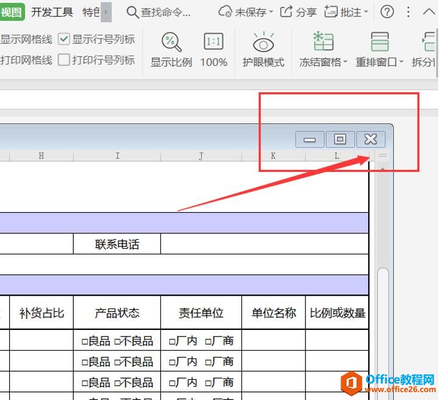Select column H header
440x400 pixels.
pyautogui.click(x=41, y=155)
